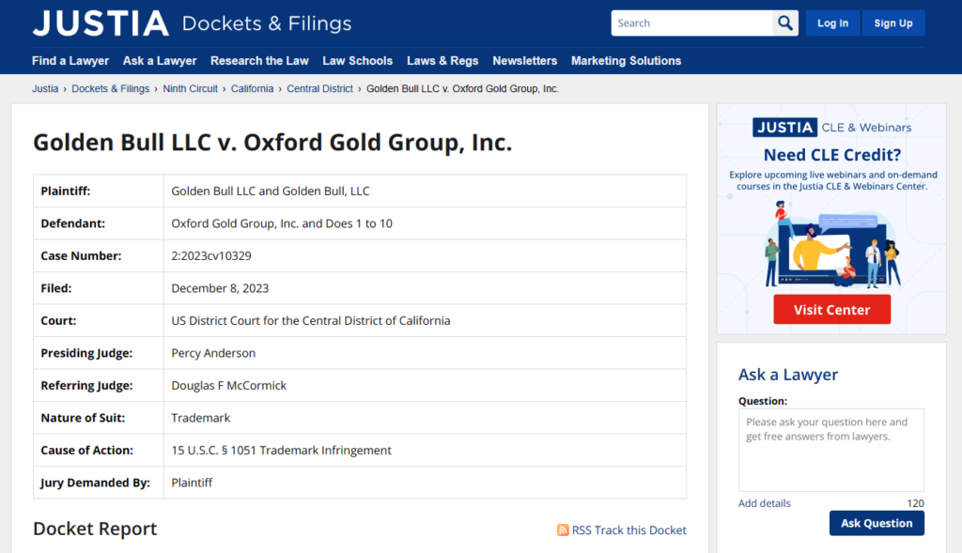The width and height of the screenshot is (962, 553).
Task: Click the Sign Up button
Action: point(893,23)
